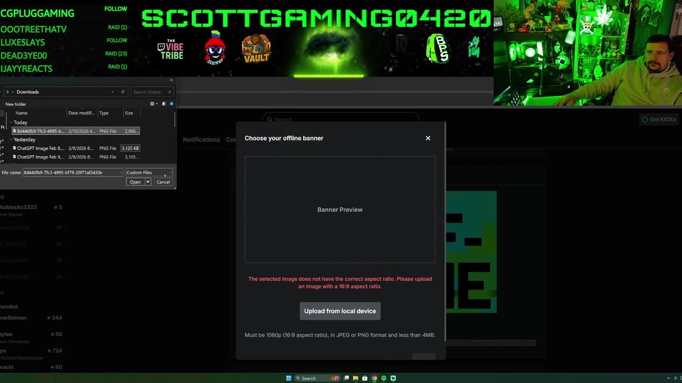Click the file list vertical scrollbar
This screenshot has width=682, height=383.
click(175, 120)
